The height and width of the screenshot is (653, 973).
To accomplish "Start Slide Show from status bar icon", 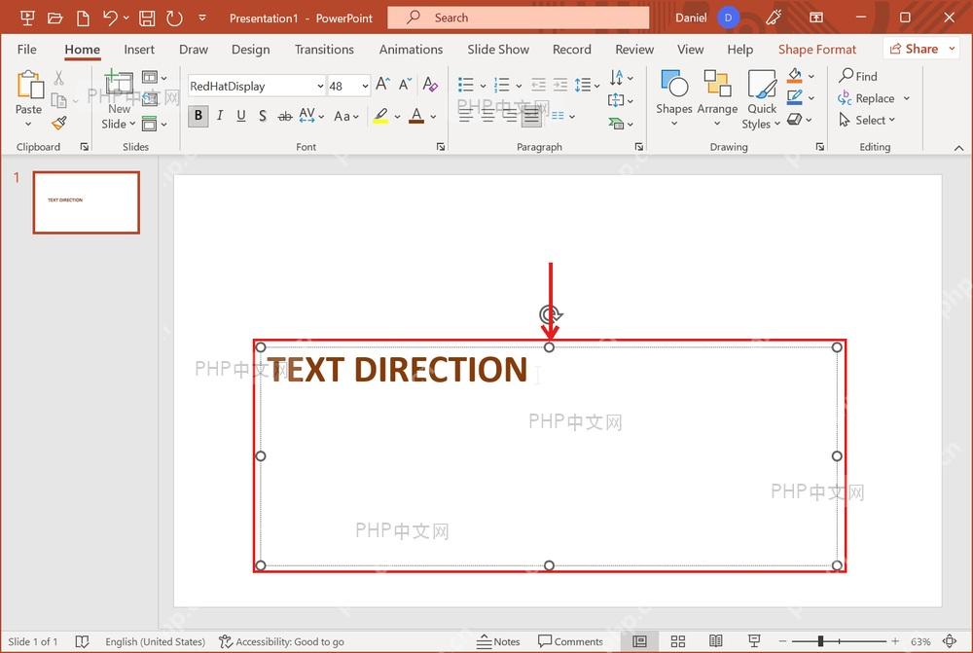I will pos(754,641).
